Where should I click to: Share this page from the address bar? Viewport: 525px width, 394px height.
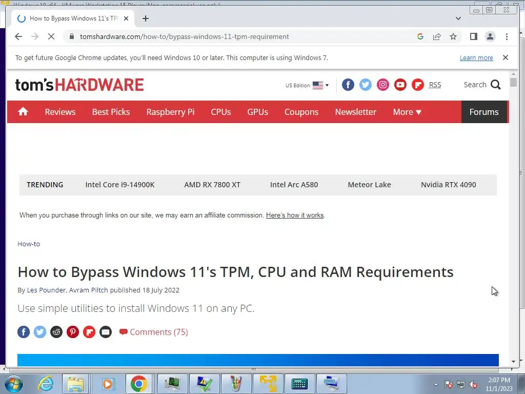point(437,36)
